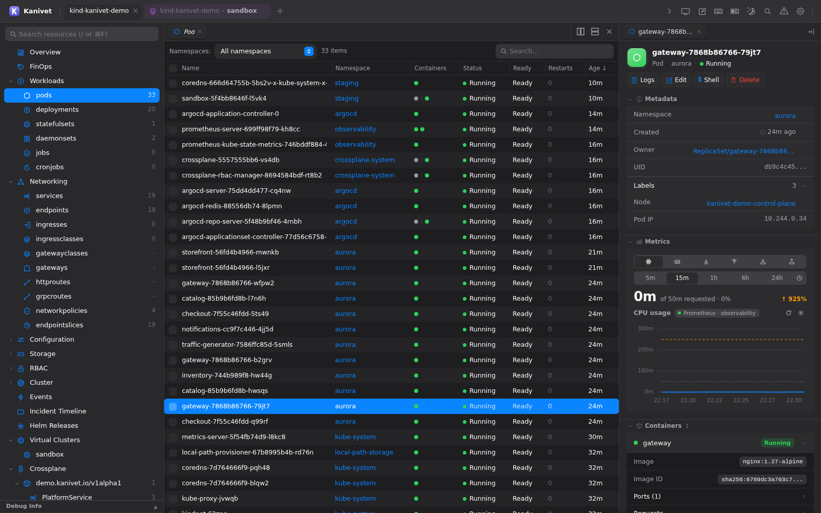Collapse the Metrics section header

(631, 242)
